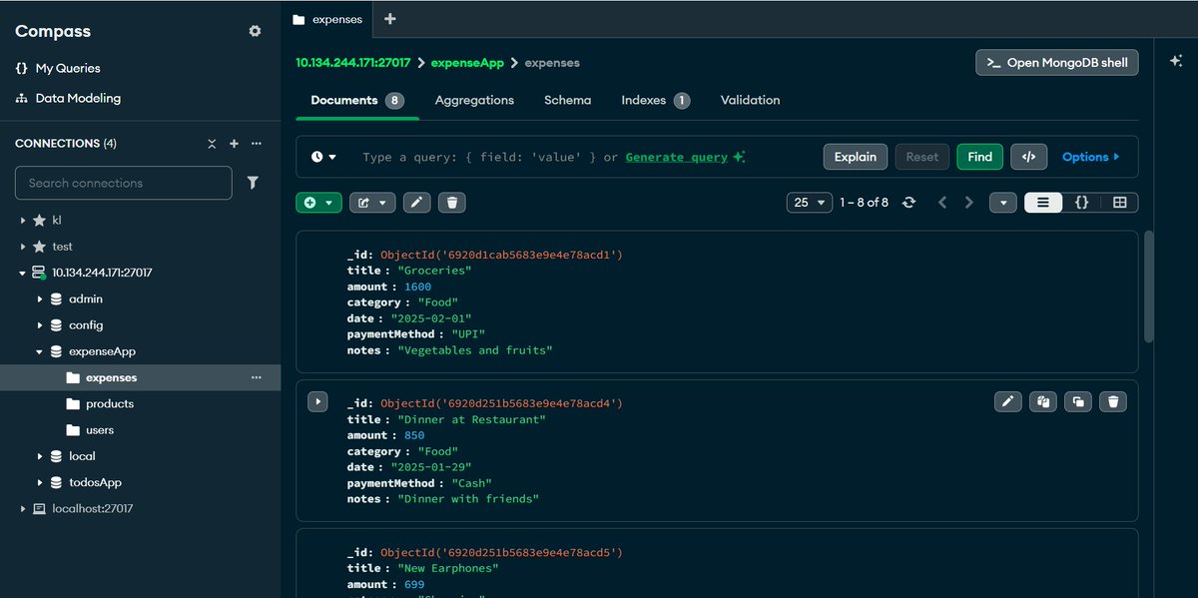Screen dimensions: 1198x598
Task: Collapse the 10.134.244.171:27017 connection
Action: 23,273
